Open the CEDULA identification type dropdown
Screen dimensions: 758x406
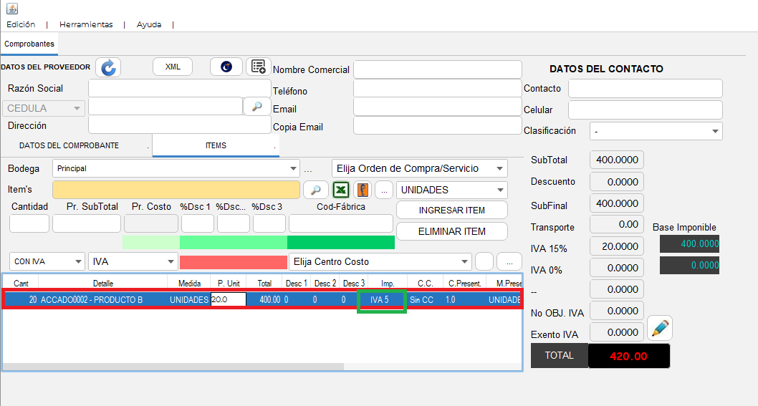coord(44,108)
